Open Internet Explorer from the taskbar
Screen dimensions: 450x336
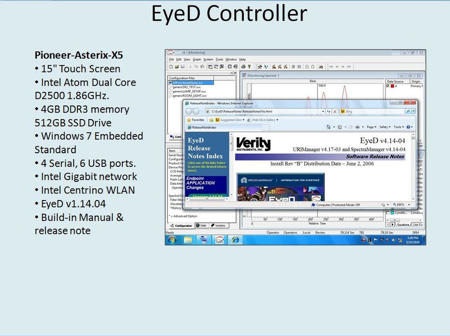(x=234, y=239)
